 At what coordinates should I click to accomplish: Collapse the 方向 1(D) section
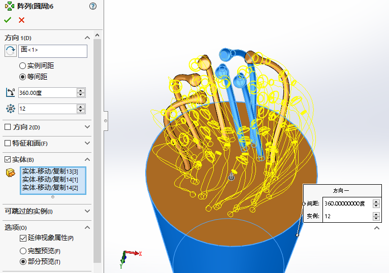point(87,38)
